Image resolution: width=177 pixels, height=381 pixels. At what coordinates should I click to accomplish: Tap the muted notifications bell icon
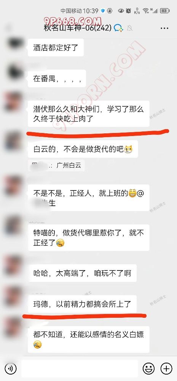click(x=130, y=28)
